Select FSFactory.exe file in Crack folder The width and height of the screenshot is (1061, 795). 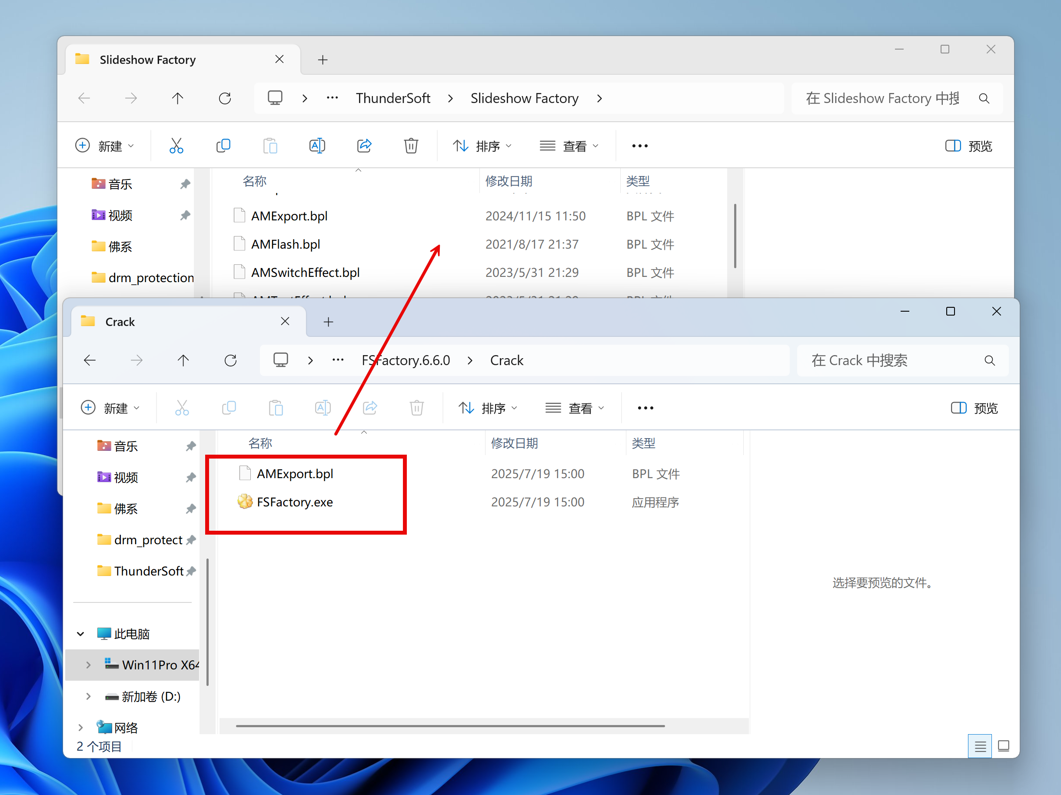tap(295, 502)
